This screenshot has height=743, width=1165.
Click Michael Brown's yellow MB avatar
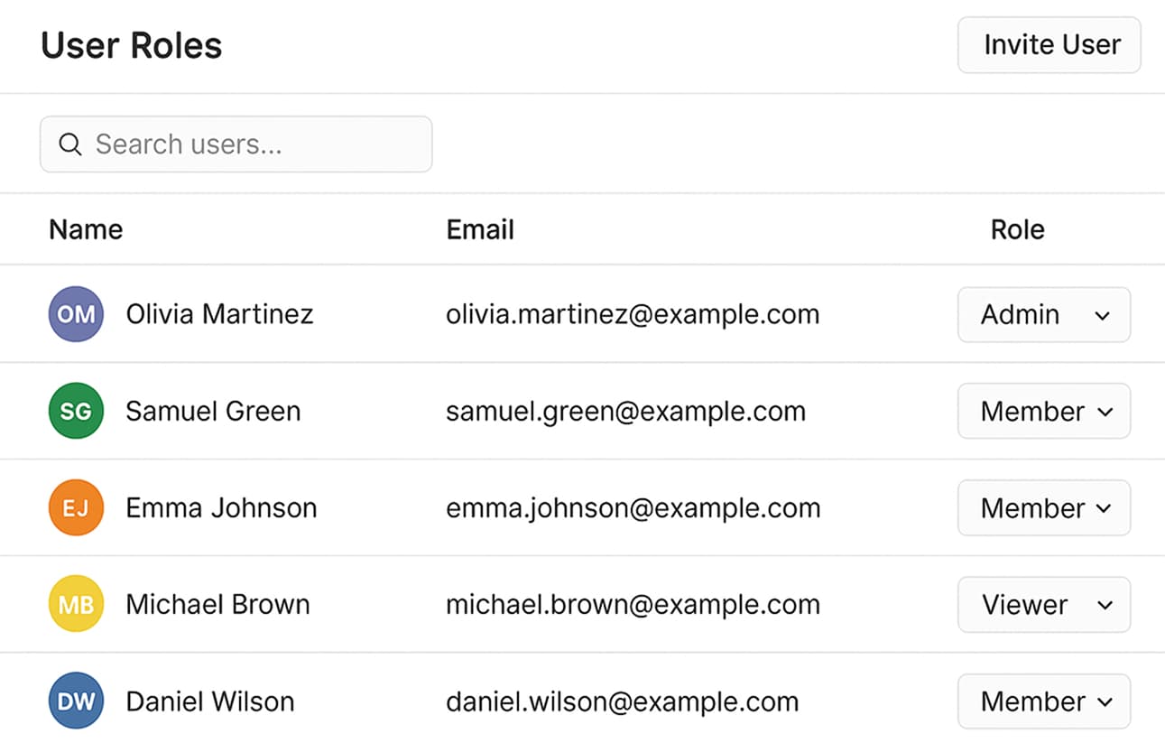[76, 604]
